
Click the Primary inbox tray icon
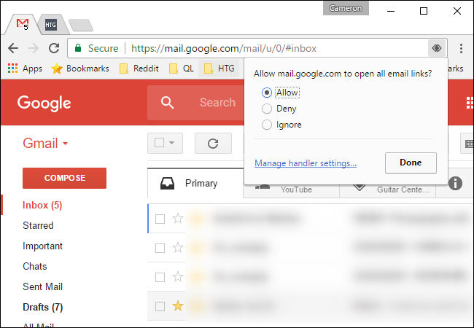[167, 183]
